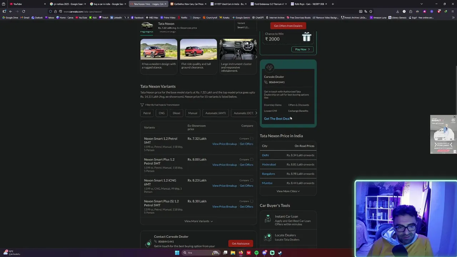Open a new browser tab with plus icon

tap(333, 4)
